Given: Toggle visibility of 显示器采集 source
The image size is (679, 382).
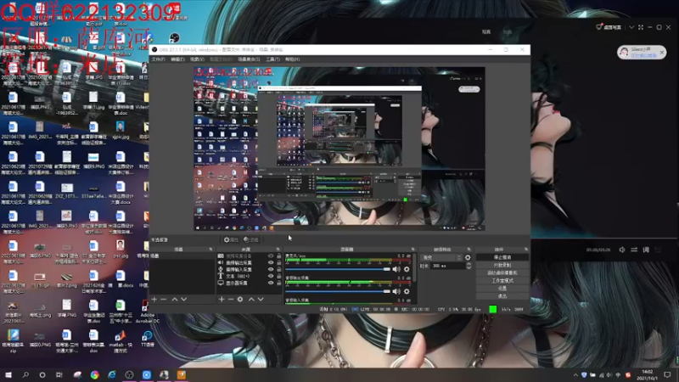Looking at the screenshot, I should coord(271,283).
